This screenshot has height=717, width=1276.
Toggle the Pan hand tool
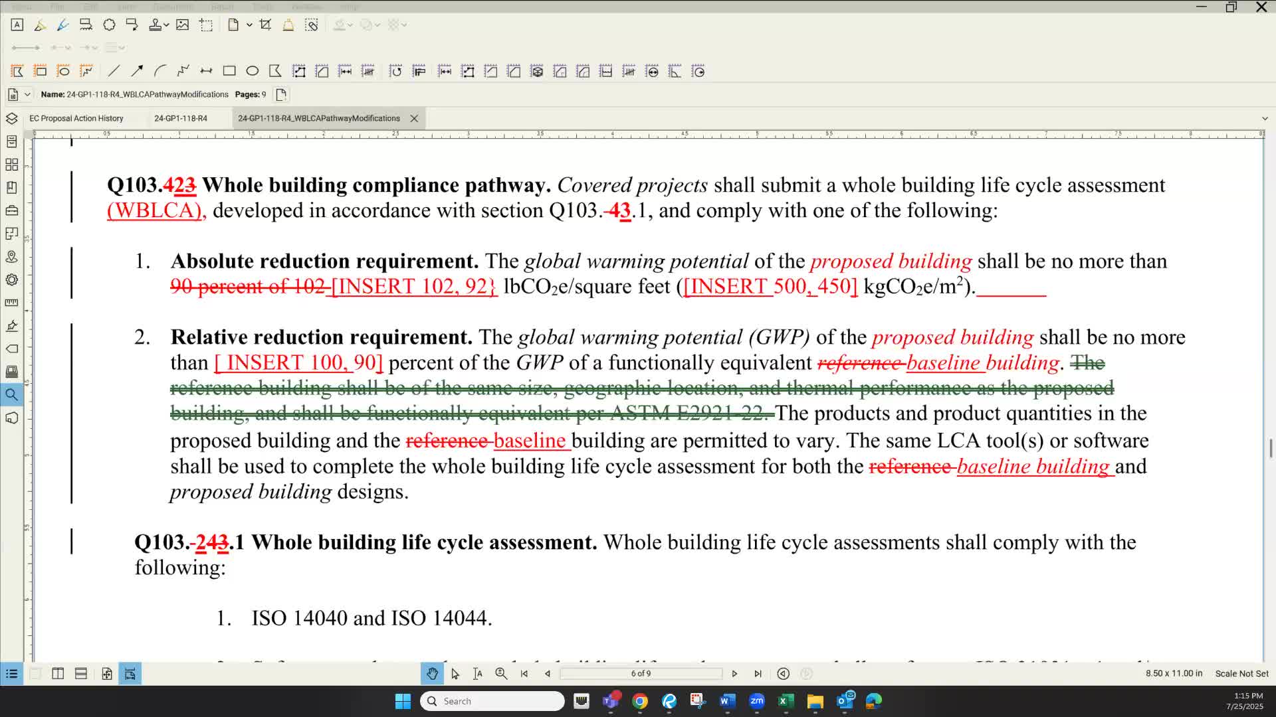pos(432,674)
